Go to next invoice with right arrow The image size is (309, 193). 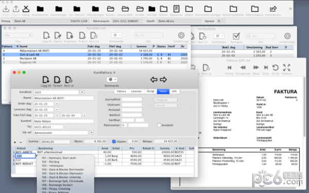coord(163,80)
